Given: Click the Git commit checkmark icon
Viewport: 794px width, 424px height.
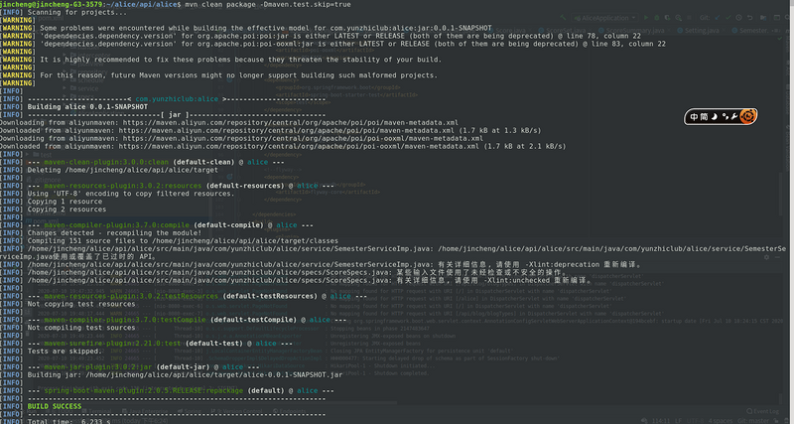Looking at the screenshot, I should (x=728, y=18).
